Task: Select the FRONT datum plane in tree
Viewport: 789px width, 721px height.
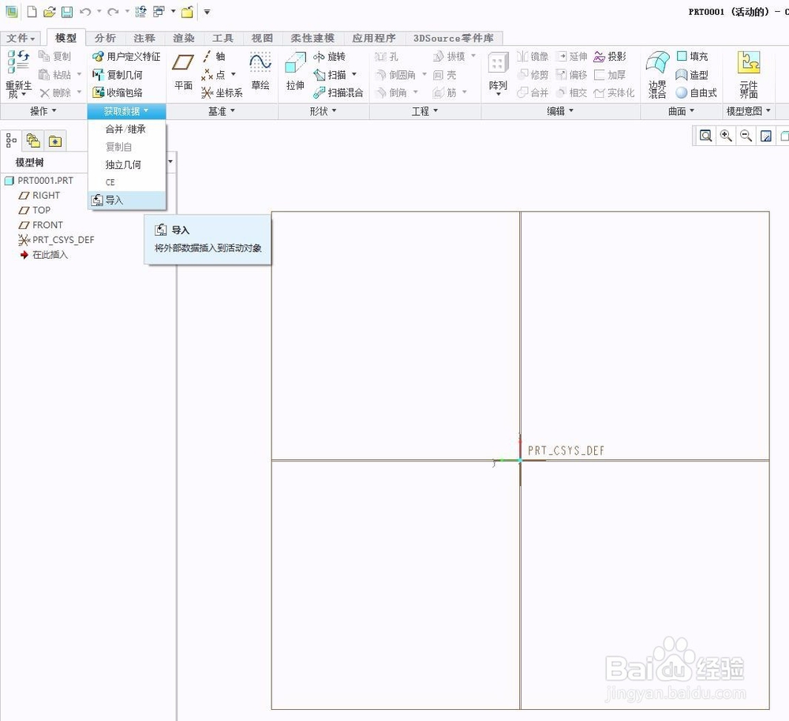Action: pyautogui.click(x=41, y=225)
